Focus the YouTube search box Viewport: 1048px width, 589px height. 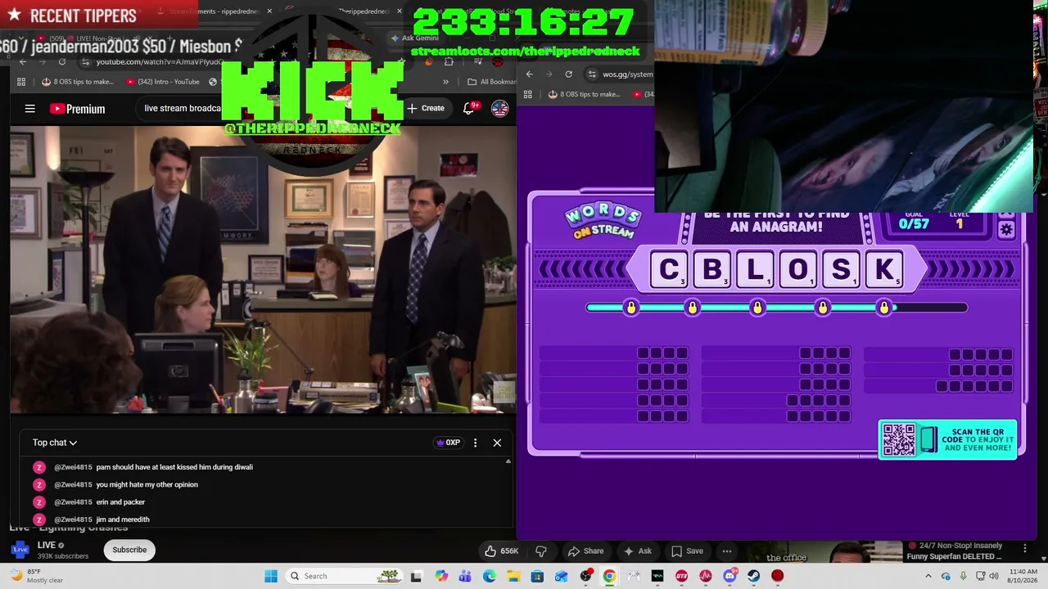point(182,108)
